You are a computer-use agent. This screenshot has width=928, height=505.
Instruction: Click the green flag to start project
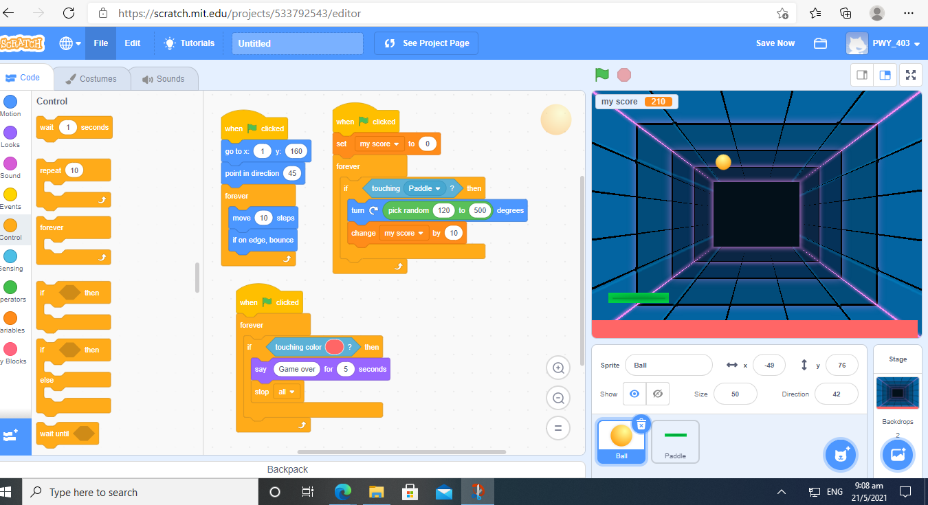(x=602, y=75)
